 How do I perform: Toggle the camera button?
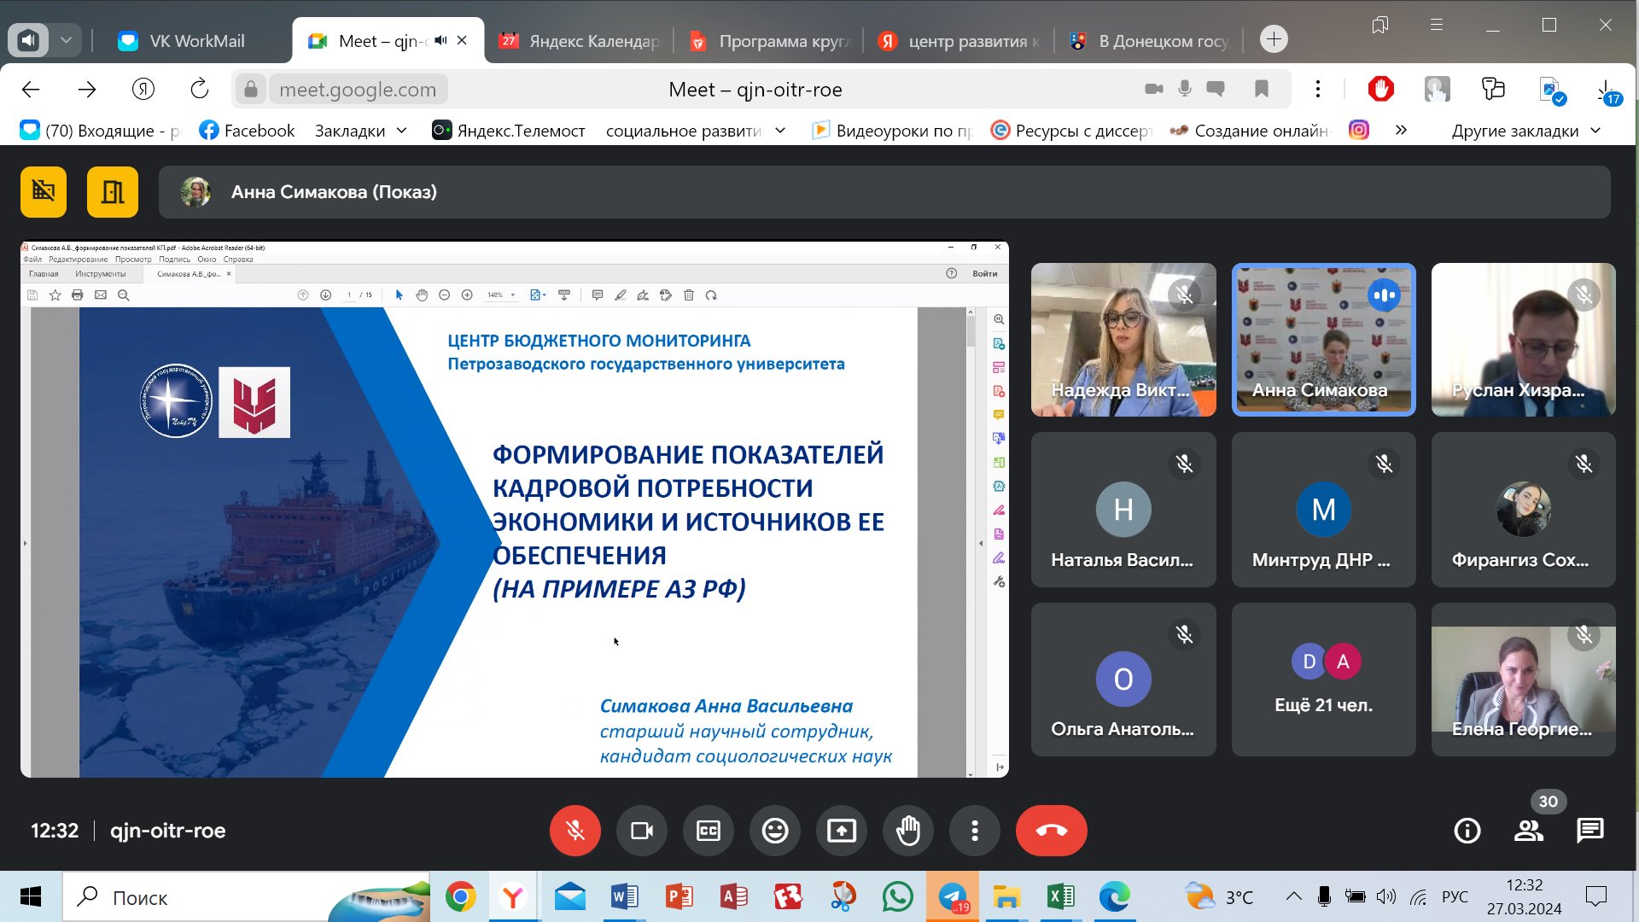[641, 831]
